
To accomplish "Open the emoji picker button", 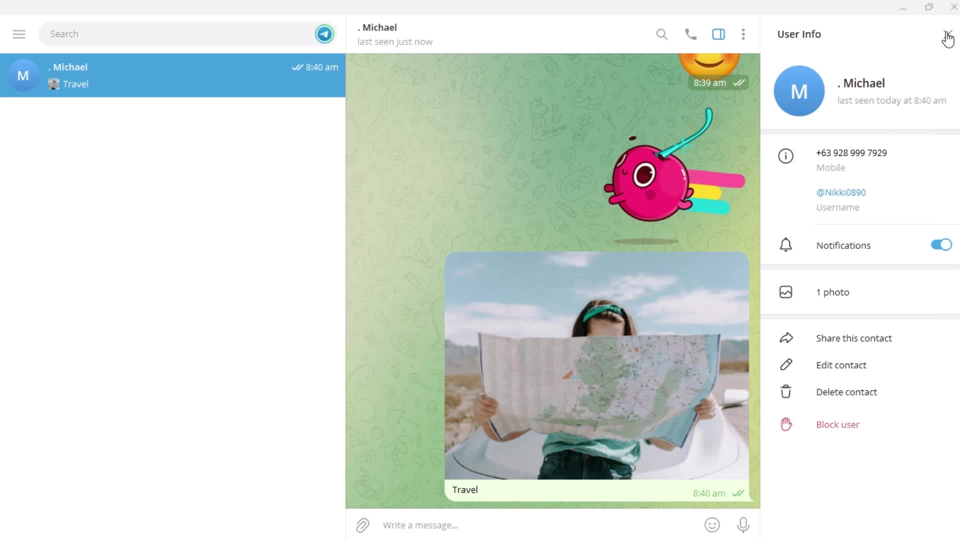I will tap(712, 524).
